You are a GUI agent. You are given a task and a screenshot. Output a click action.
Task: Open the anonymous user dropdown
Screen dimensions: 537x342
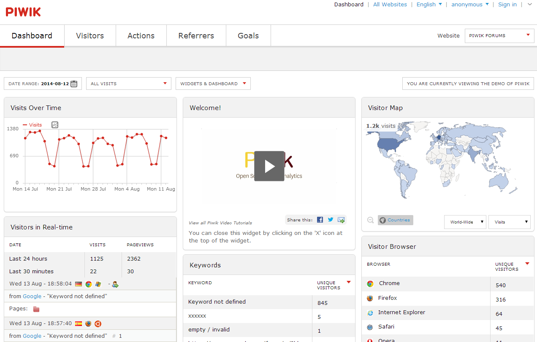[x=470, y=4]
